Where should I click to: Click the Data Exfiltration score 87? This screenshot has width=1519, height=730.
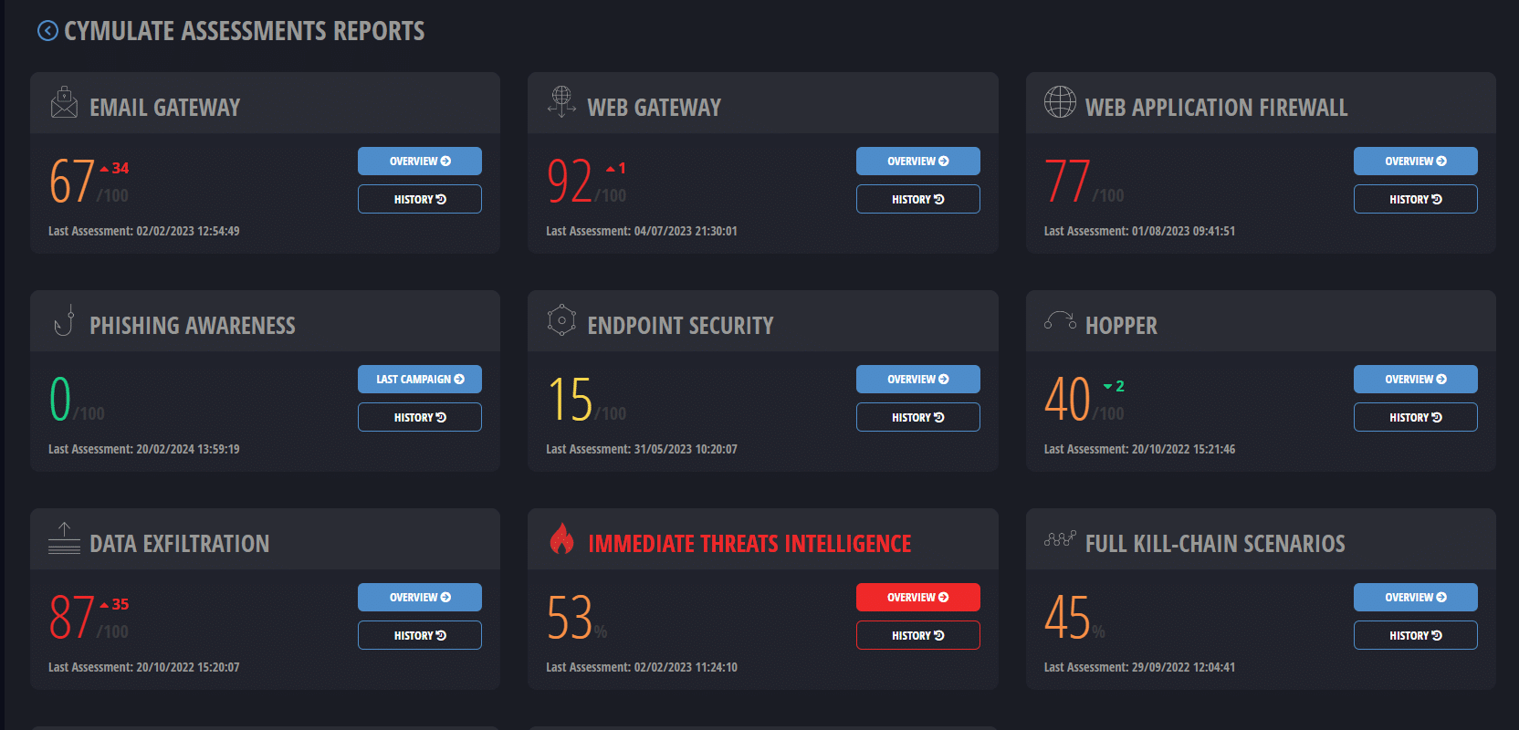[x=72, y=617]
